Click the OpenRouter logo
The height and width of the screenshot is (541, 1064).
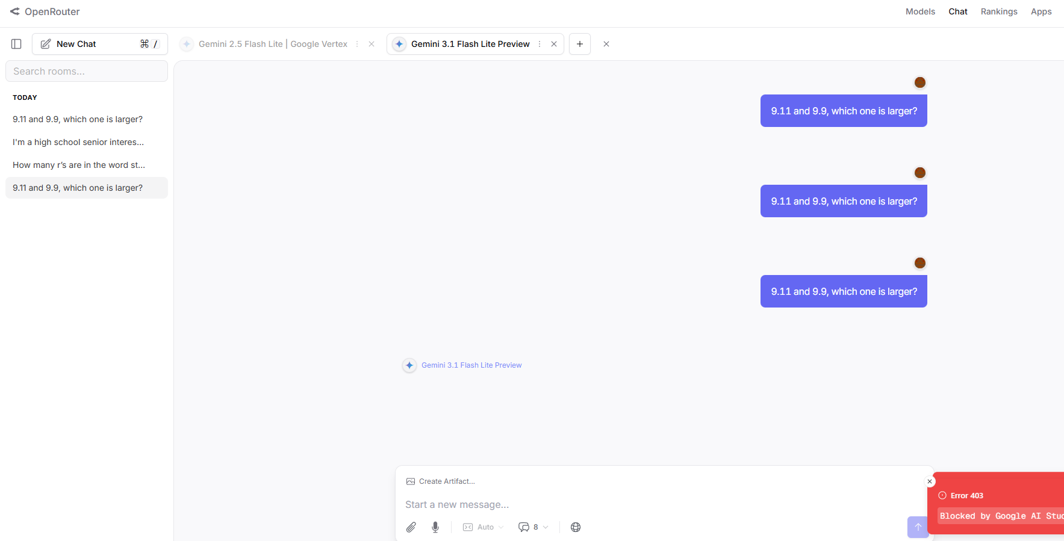point(45,11)
